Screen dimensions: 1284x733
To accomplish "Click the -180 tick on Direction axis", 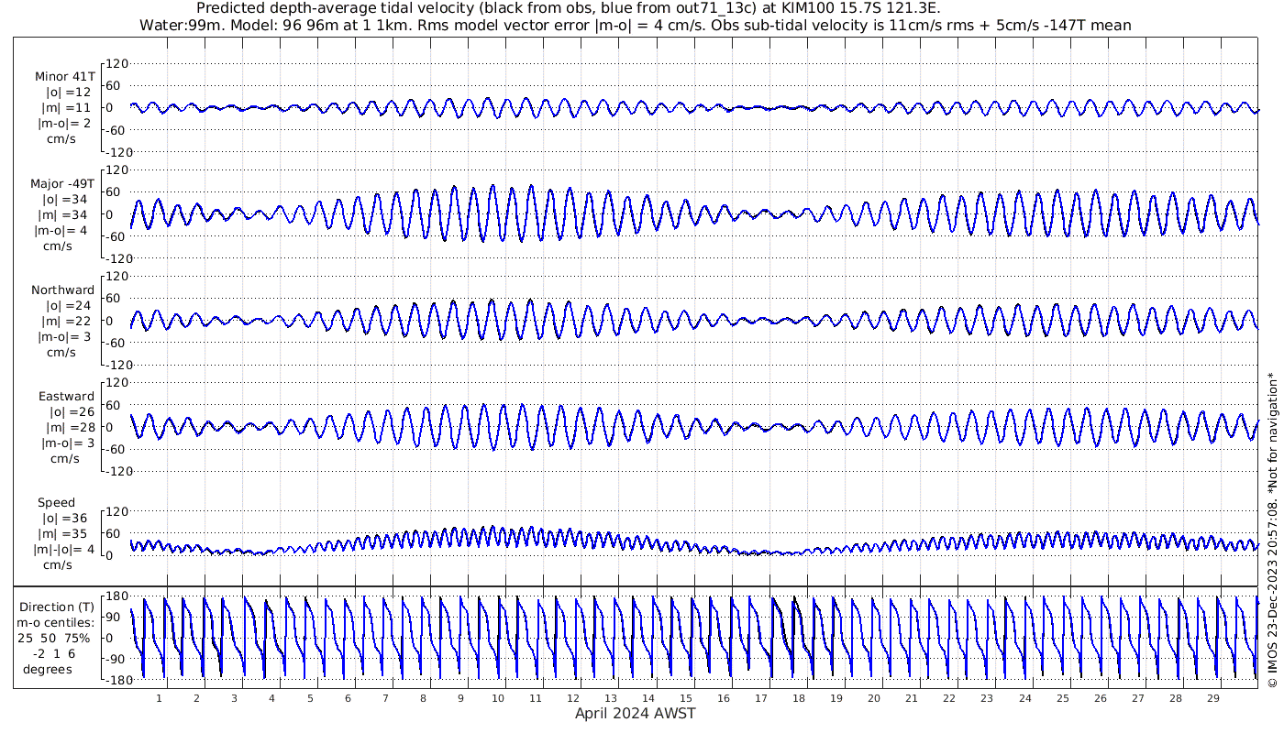I will (x=114, y=679).
